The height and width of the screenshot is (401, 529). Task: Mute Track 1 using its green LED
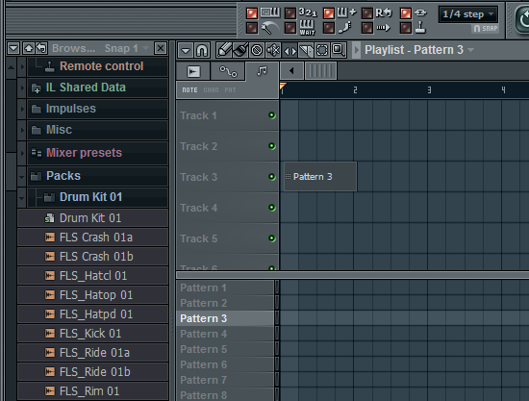pyautogui.click(x=272, y=115)
